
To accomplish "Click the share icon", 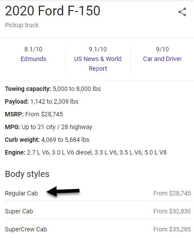I will coord(182,12).
